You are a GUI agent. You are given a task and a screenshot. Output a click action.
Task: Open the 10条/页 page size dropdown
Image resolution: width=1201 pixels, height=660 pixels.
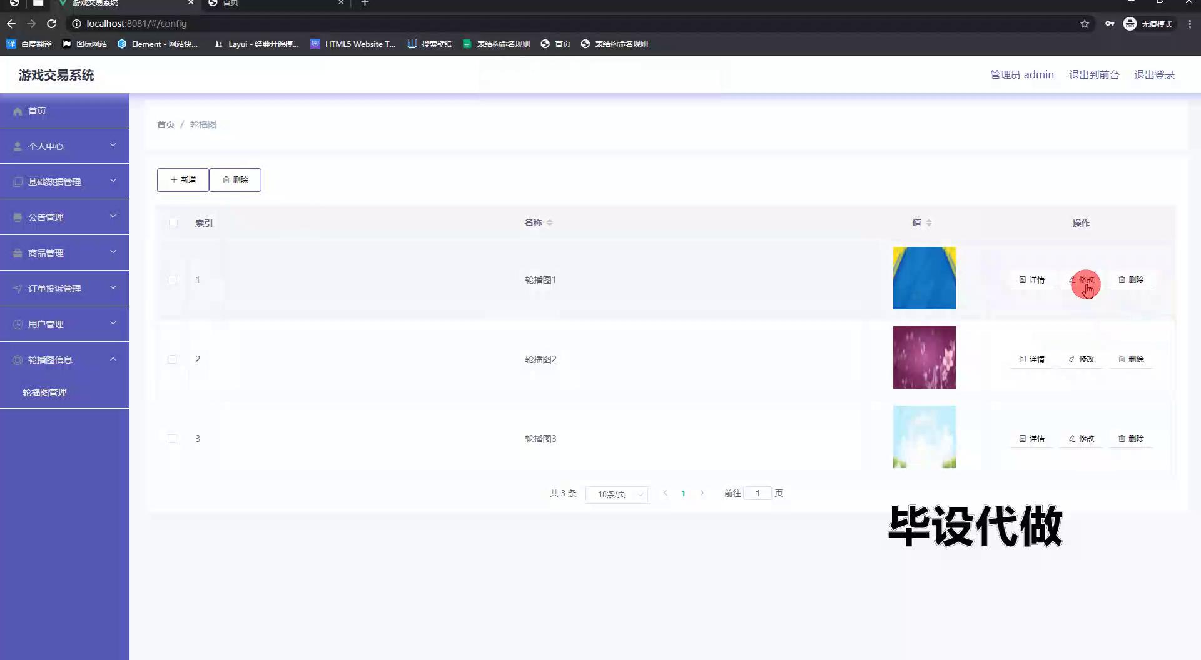tap(617, 494)
